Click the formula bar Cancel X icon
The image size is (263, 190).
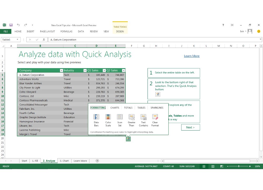click(x=30, y=40)
